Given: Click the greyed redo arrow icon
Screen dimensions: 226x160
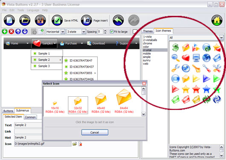Looking at the screenshot, I should pos(134,20).
